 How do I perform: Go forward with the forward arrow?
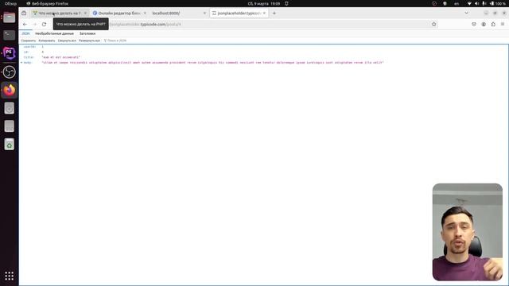click(x=34, y=25)
